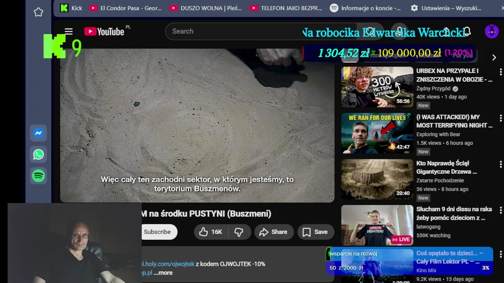Open Żądny Przygód channel
The width and height of the screenshot is (504, 283).
click(x=434, y=88)
